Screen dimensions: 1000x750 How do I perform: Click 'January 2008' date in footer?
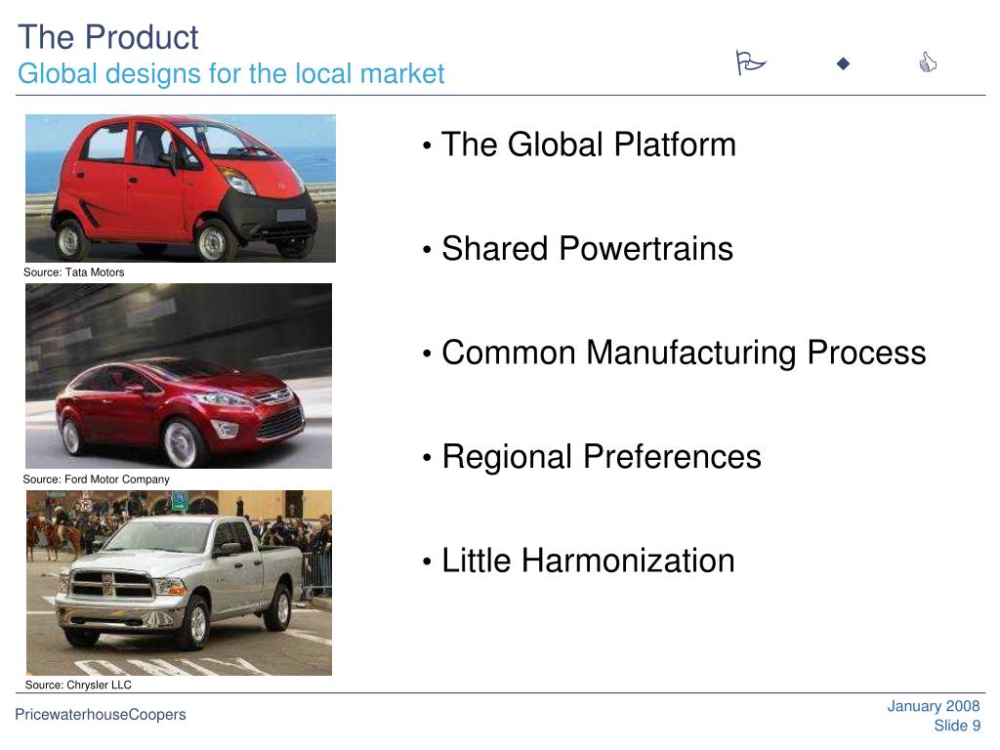click(x=933, y=706)
